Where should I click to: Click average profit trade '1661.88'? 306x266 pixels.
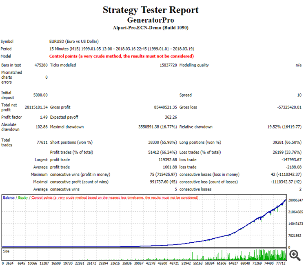[x=170, y=167]
